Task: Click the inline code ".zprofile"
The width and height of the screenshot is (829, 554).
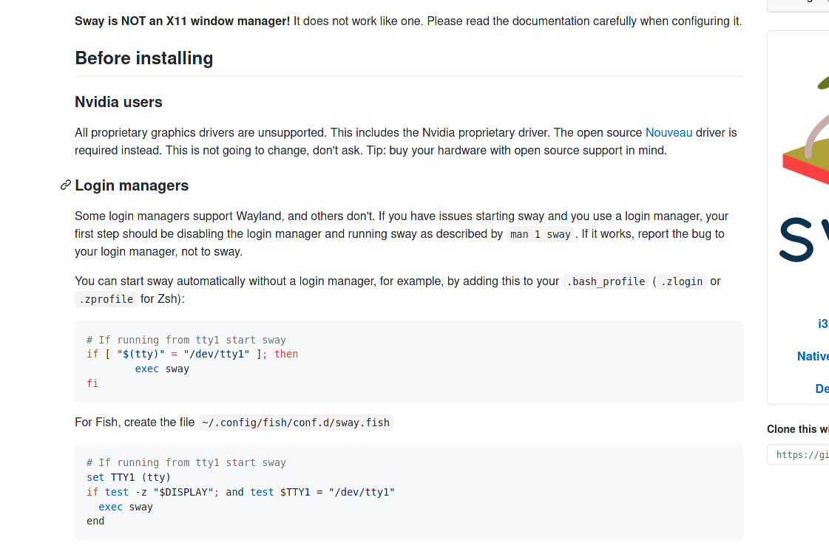Action: [x=106, y=299]
